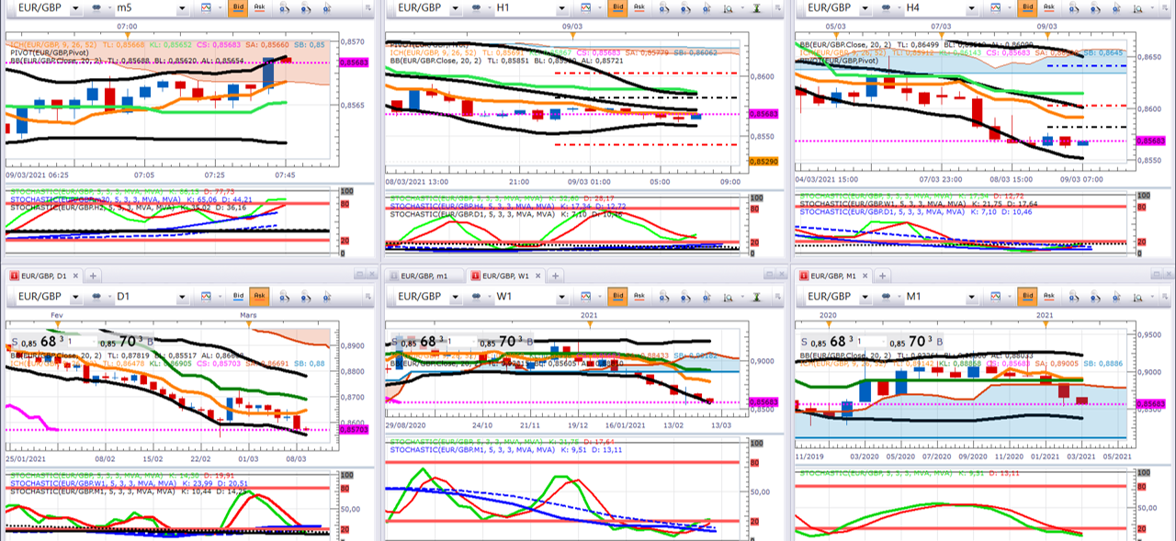Click the 0,85290 orange price label on H1 chart

(764, 162)
